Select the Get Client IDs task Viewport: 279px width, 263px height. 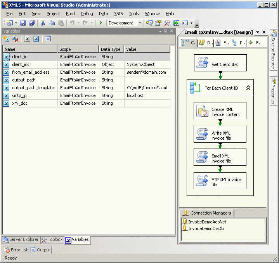point(220,63)
